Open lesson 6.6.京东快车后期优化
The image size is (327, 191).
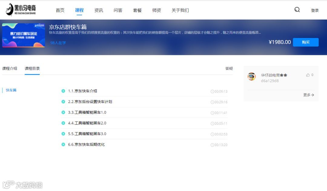tap(86, 145)
